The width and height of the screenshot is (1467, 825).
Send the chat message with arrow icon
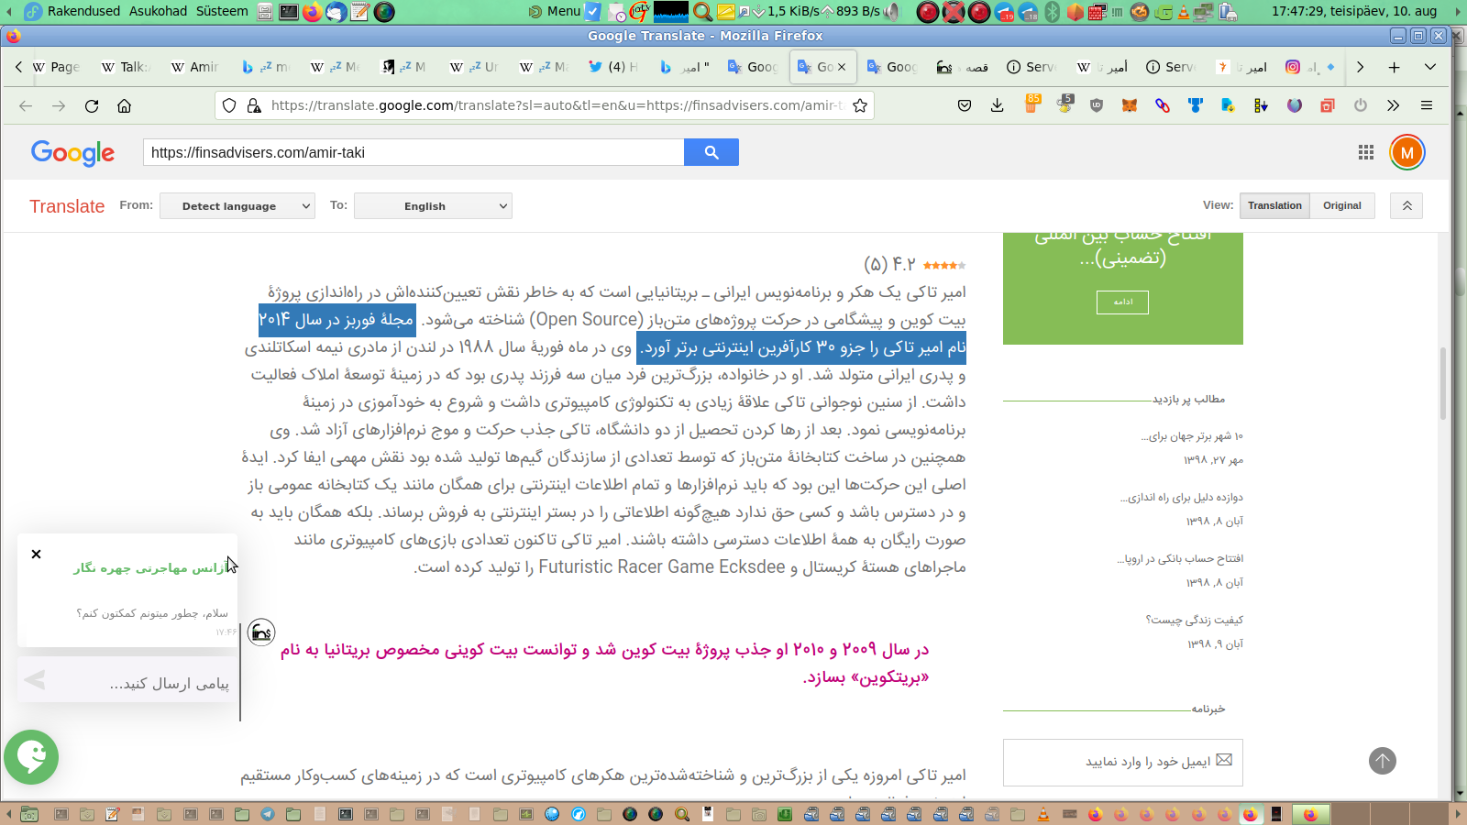35,680
